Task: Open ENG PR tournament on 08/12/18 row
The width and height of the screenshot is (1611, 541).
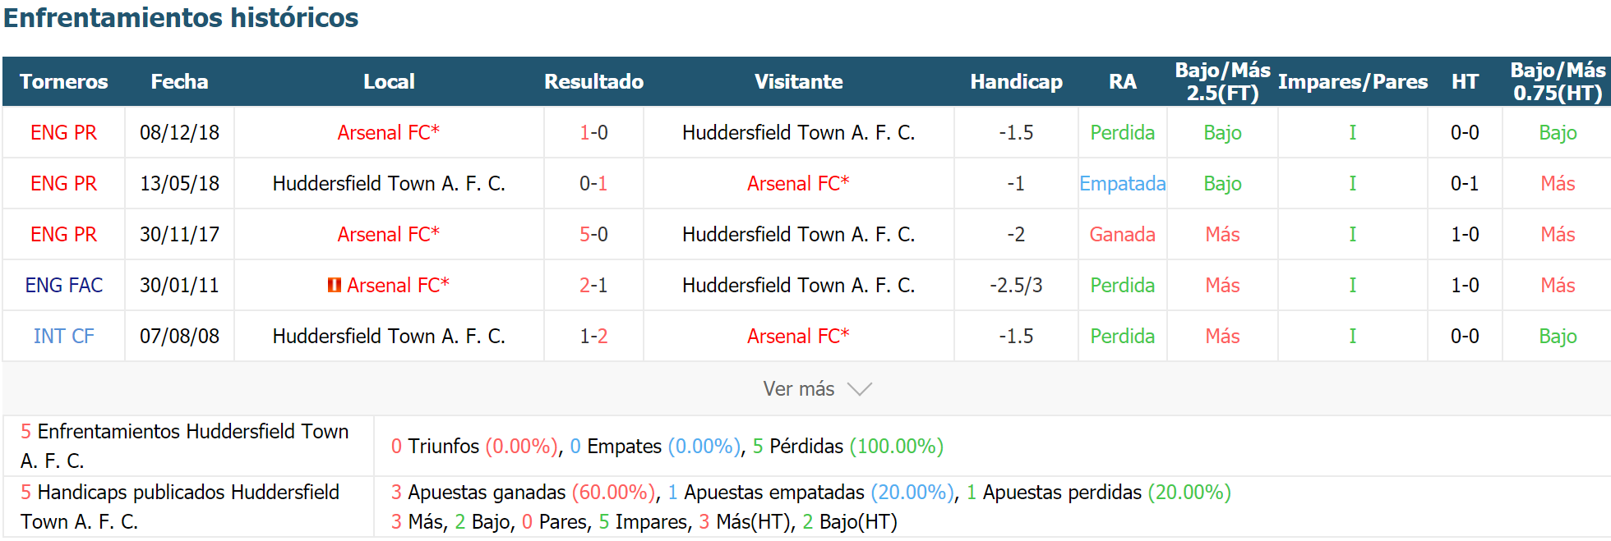Action: [x=63, y=132]
